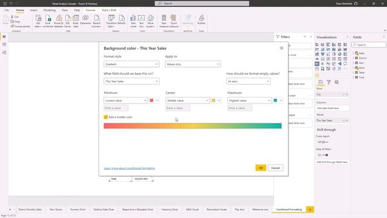Add a new report page
The height and width of the screenshot is (218, 387).
pyautogui.click(x=310, y=210)
